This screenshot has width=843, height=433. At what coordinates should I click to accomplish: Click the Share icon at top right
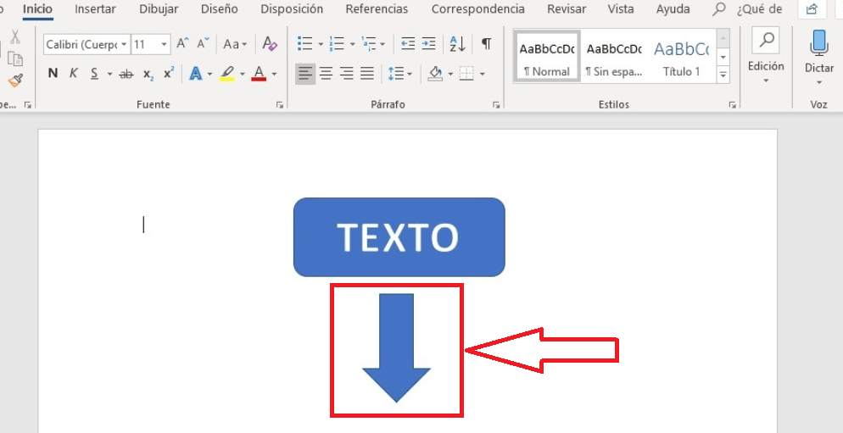[x=812, y=9]
